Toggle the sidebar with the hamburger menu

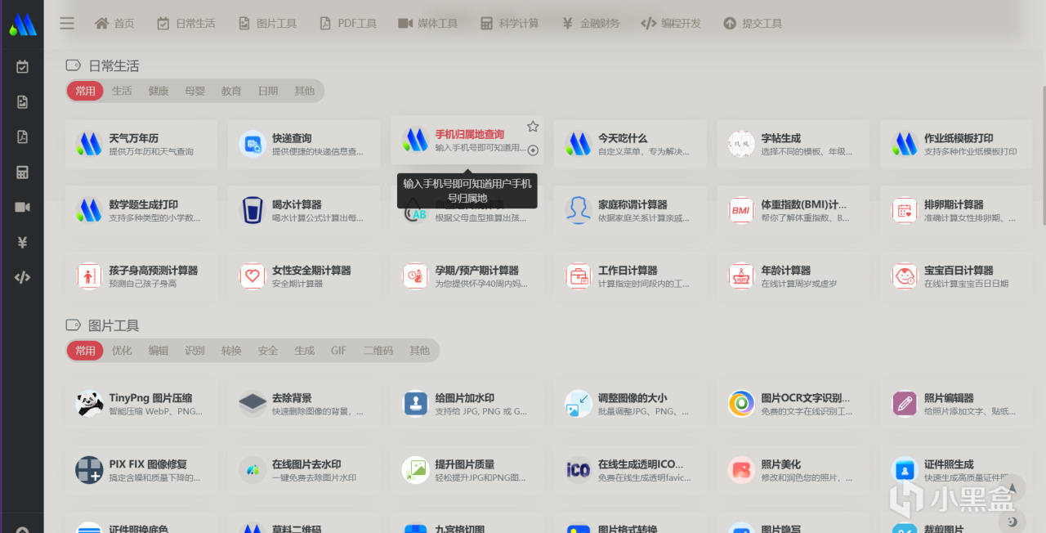pyautogui.click(x=67, y=23)
